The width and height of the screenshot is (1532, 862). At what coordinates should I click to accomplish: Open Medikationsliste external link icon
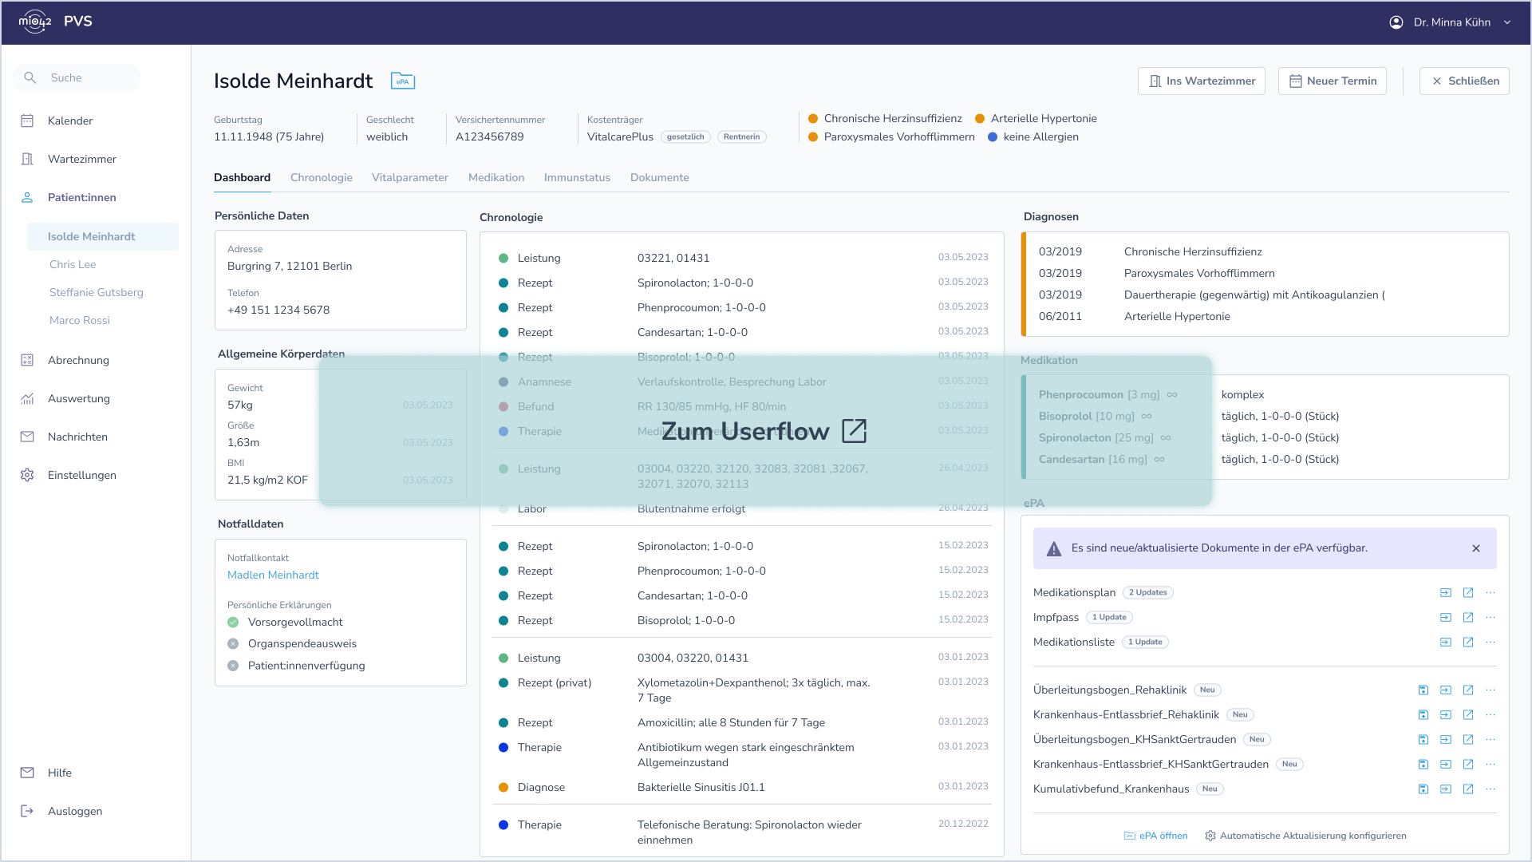[1468, 643]
